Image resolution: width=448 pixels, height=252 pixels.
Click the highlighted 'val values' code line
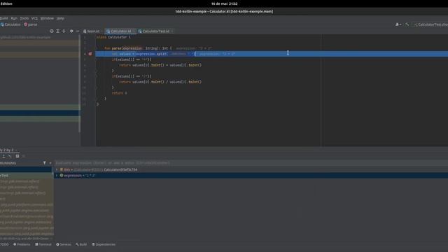tap(272, 54)
